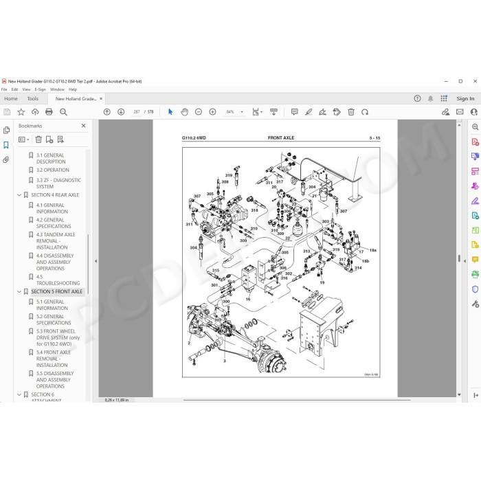Image resolution: width=481 pixels, height=481 pixels.
Task: Switch to the Home tab
Action: [11, 99]
